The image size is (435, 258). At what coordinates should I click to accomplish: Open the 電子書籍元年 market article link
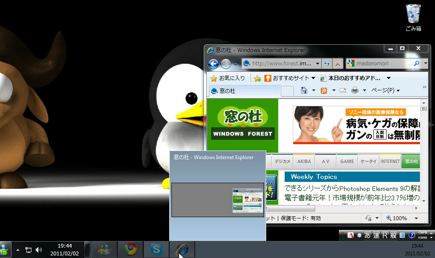pyautogui.click(x=352, y=198)
